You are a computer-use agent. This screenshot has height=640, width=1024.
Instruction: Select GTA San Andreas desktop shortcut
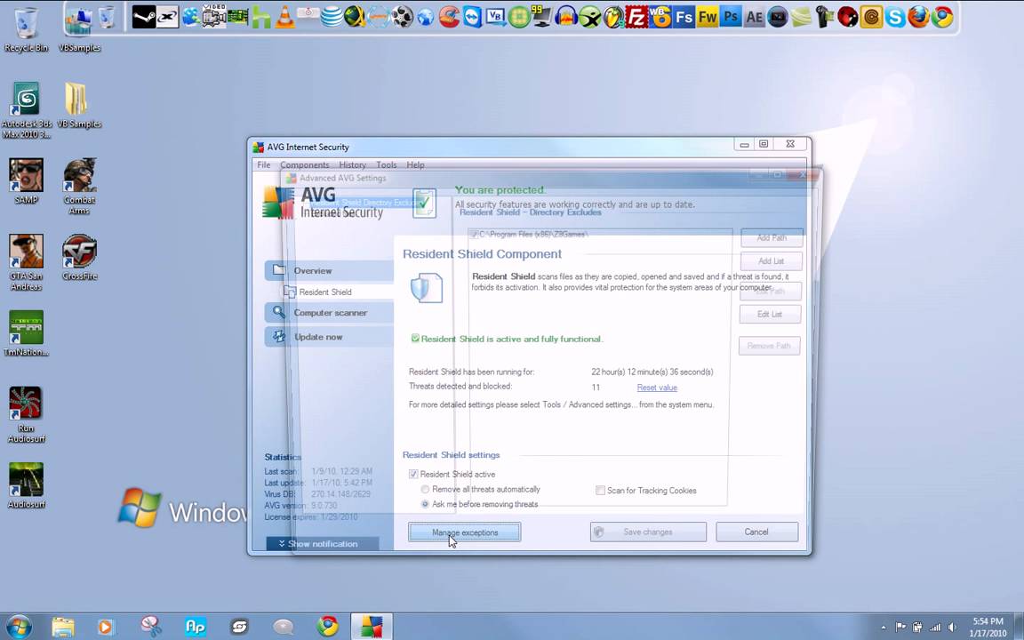coord(26,262)
